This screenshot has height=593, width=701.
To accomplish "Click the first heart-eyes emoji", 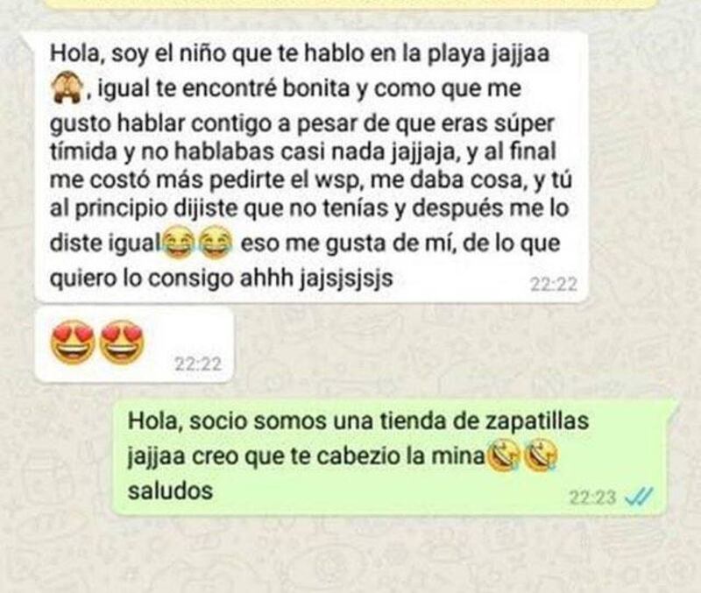I will (74, 342).
